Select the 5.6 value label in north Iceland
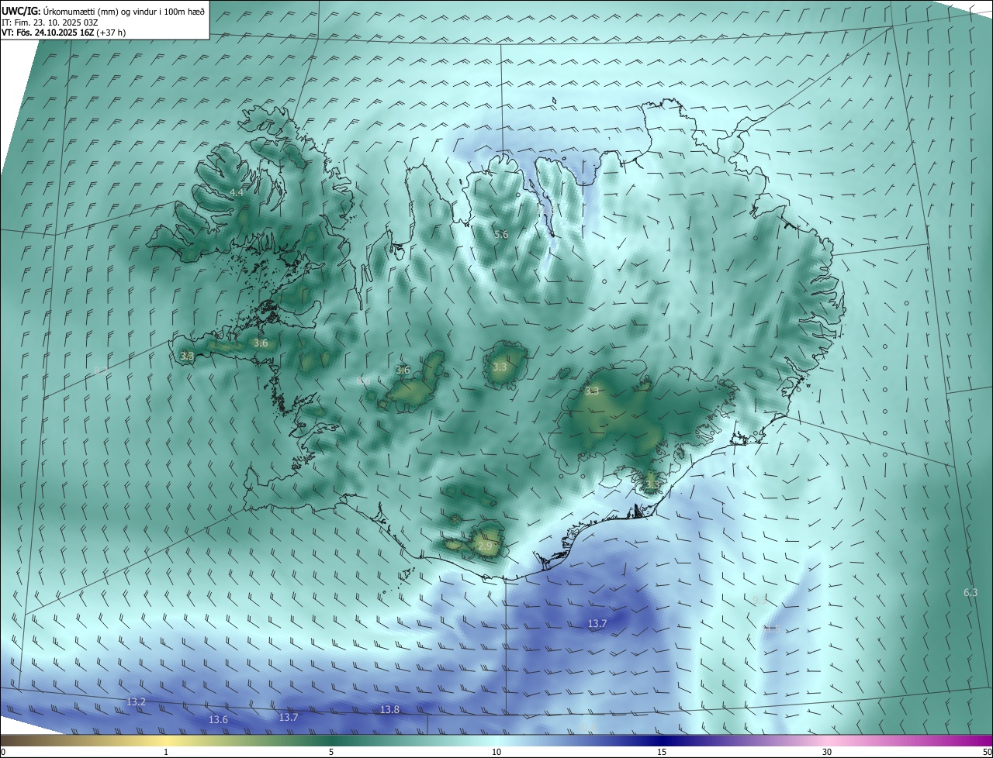This screenshot has height=758, width=993. tap(501, 234)
